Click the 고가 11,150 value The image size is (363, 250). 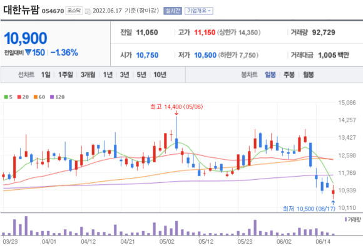click(x=205, y=33)
